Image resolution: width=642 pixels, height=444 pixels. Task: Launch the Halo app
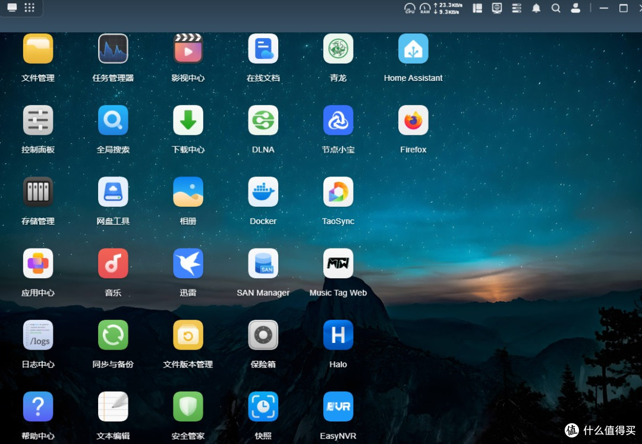[338, 335]
